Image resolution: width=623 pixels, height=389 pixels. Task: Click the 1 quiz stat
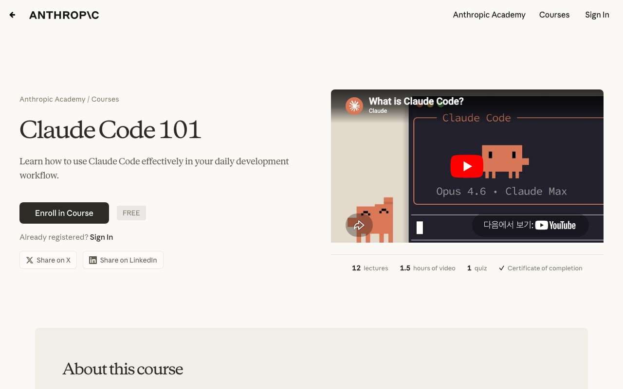click(477, 268)
